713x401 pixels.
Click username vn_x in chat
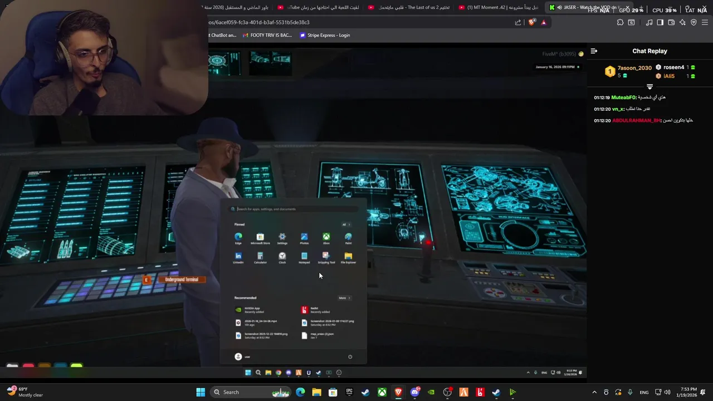(x=618, y=109)
